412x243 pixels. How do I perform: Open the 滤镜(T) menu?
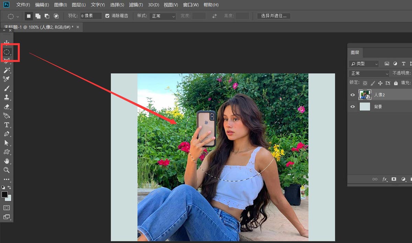point(136,5)
